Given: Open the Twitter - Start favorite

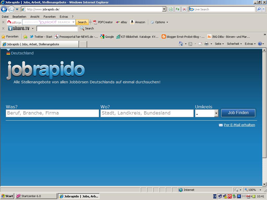Looking at the screenshot, I should point(41,36).
